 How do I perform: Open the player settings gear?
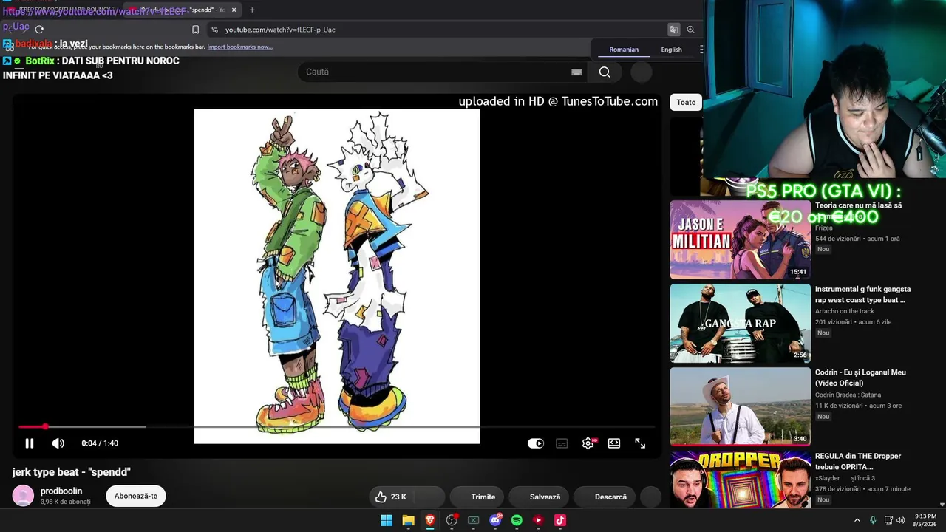(x=588, y=443)
